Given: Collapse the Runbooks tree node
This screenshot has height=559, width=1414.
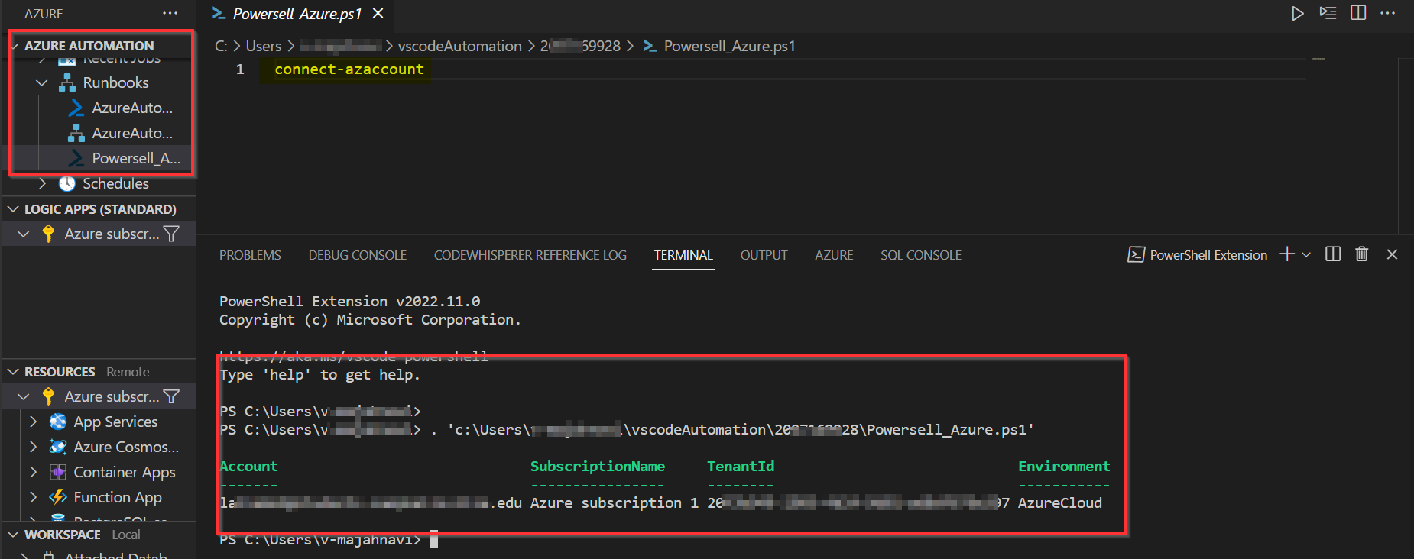Looking at the screenshot, I should click(42, 82).
